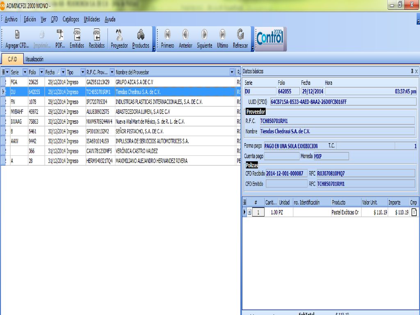Image resolution: width=420 pixels, height=315 pixels.
Task: Click the Pastel Exóticas product cell
Action: [x=346, y=212]
